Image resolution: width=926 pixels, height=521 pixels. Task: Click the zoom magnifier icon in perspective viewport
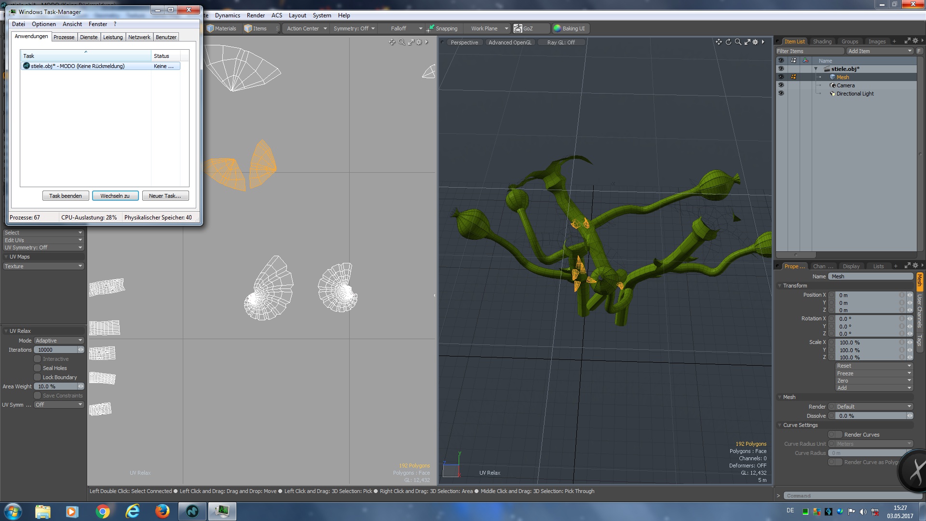737,42
